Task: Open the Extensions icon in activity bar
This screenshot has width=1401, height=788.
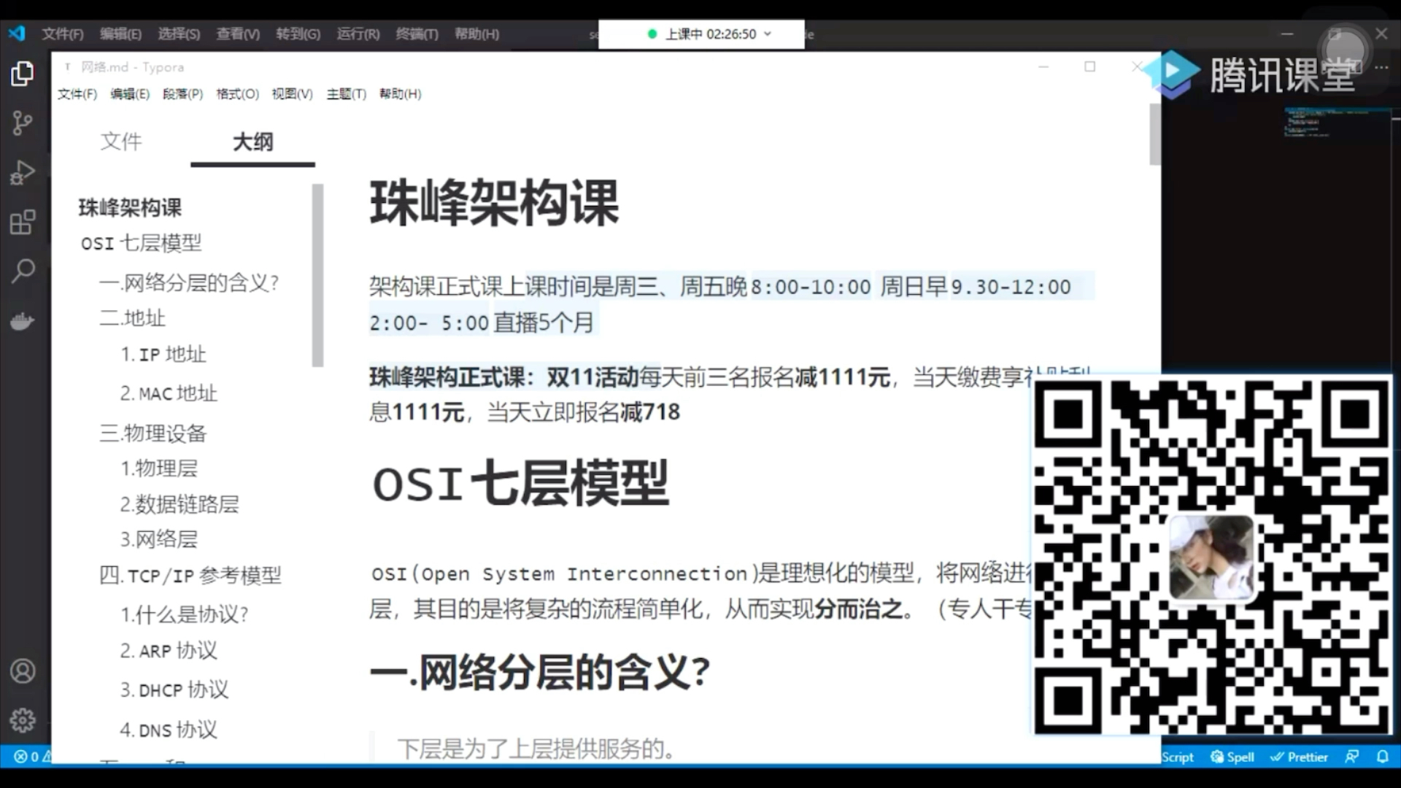Action: pos(23,222)
